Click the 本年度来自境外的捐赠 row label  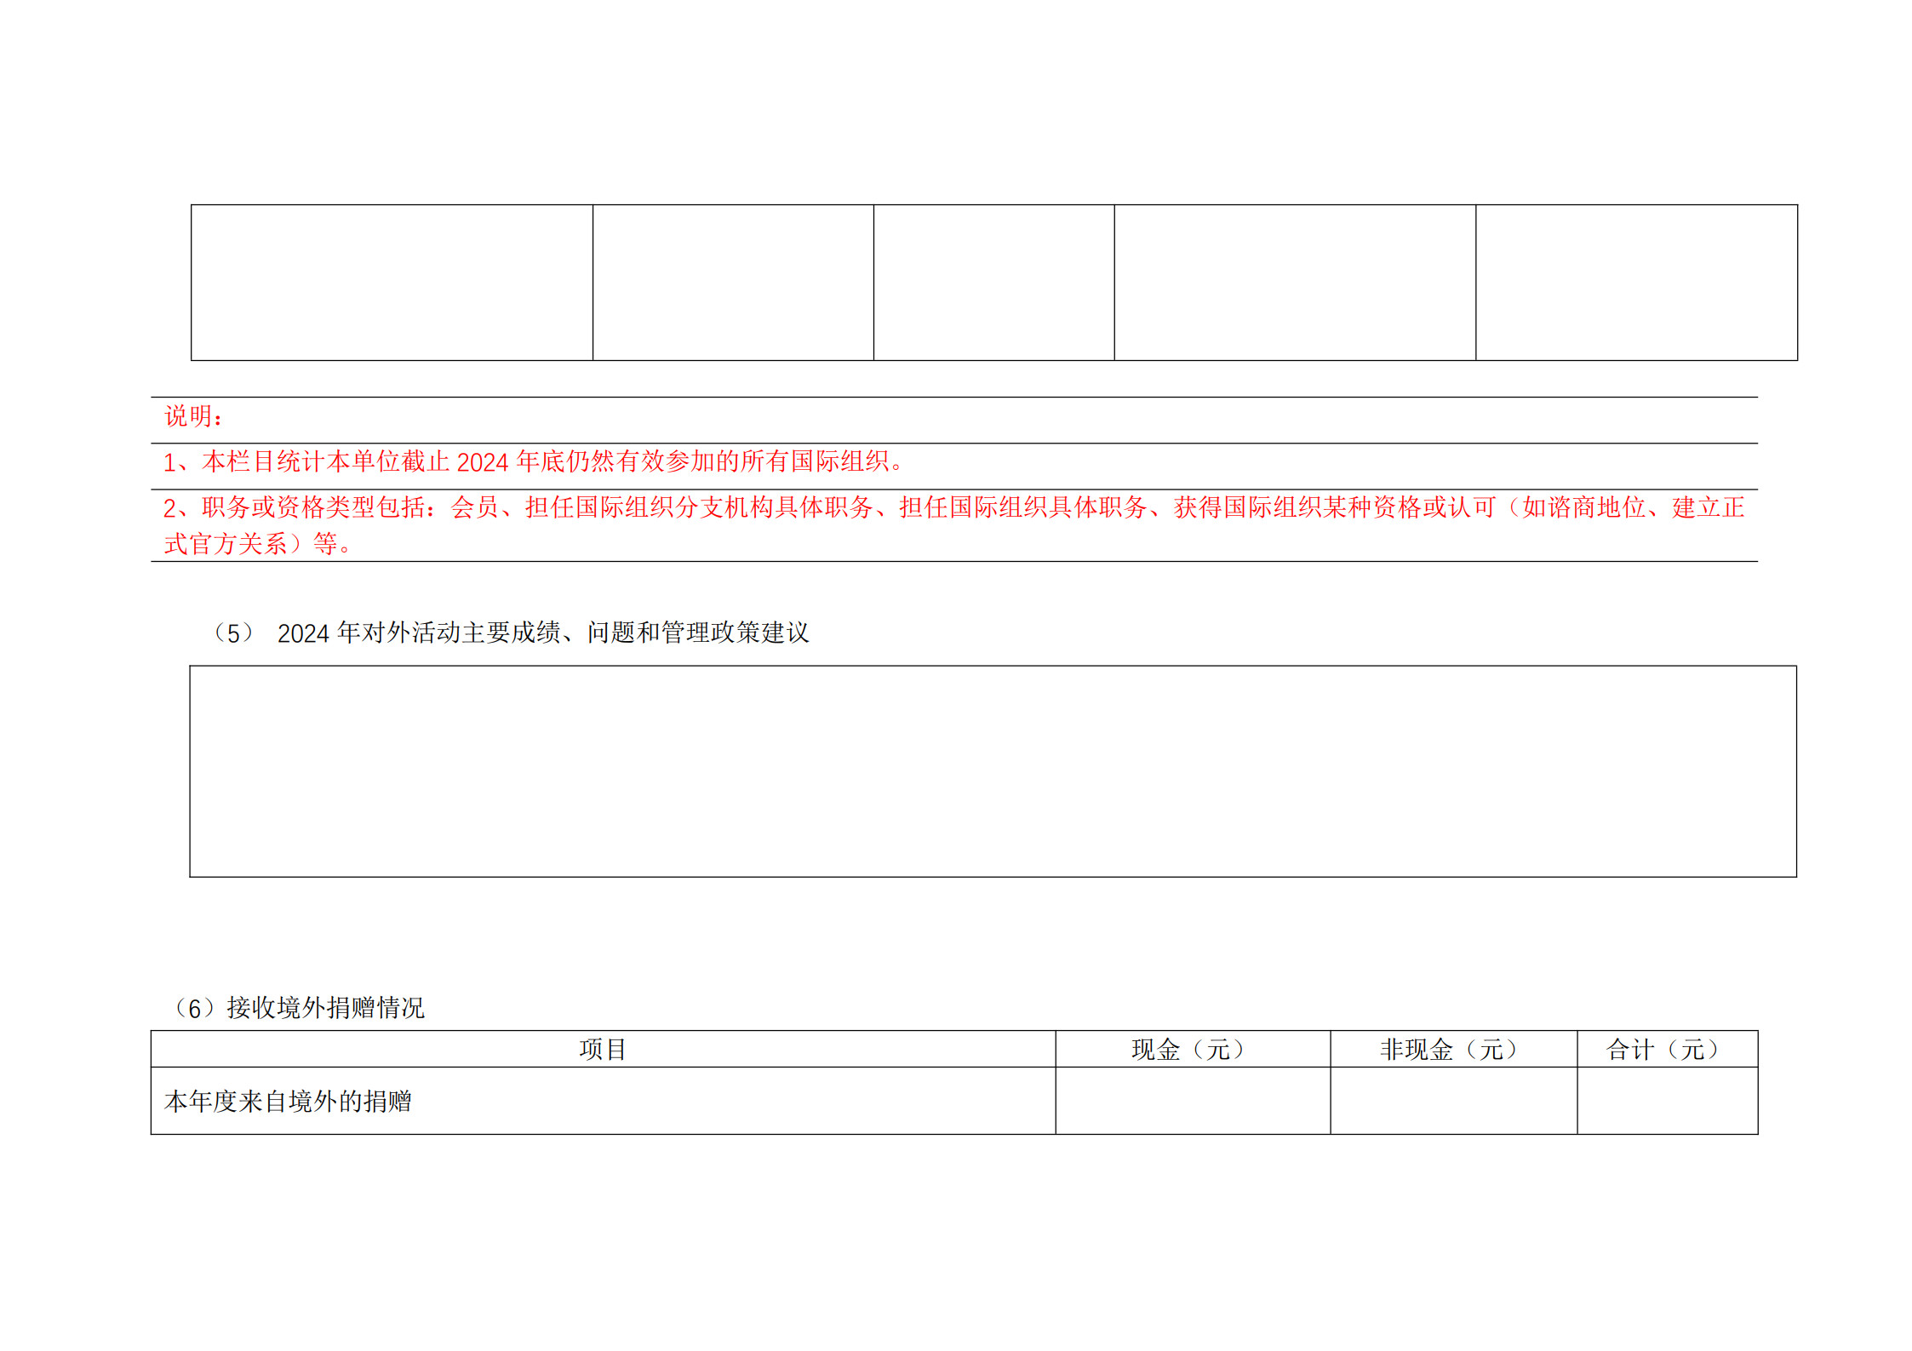(x=288, y=1101)
